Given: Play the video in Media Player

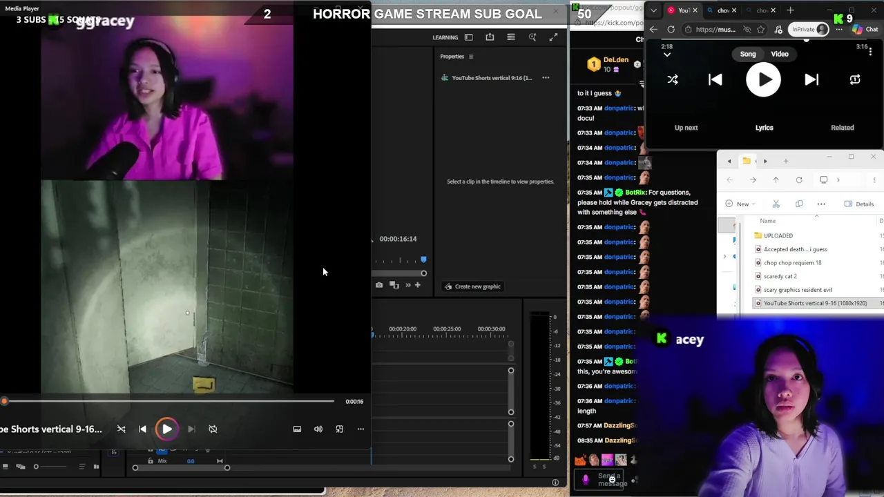Looking at the screenshot, I should (166, 429).
